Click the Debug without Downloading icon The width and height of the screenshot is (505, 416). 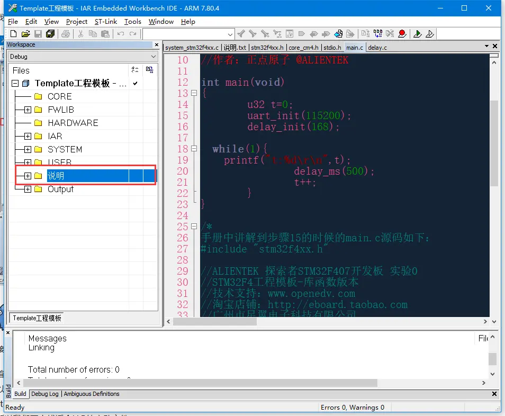point(430,34)
